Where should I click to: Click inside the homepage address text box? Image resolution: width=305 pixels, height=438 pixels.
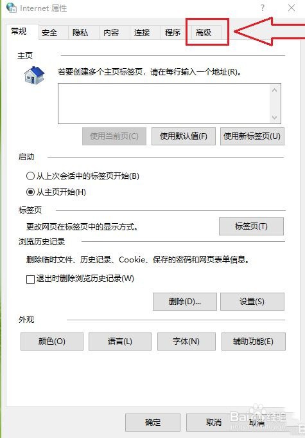pyautogui.click(x=164, y=104)
